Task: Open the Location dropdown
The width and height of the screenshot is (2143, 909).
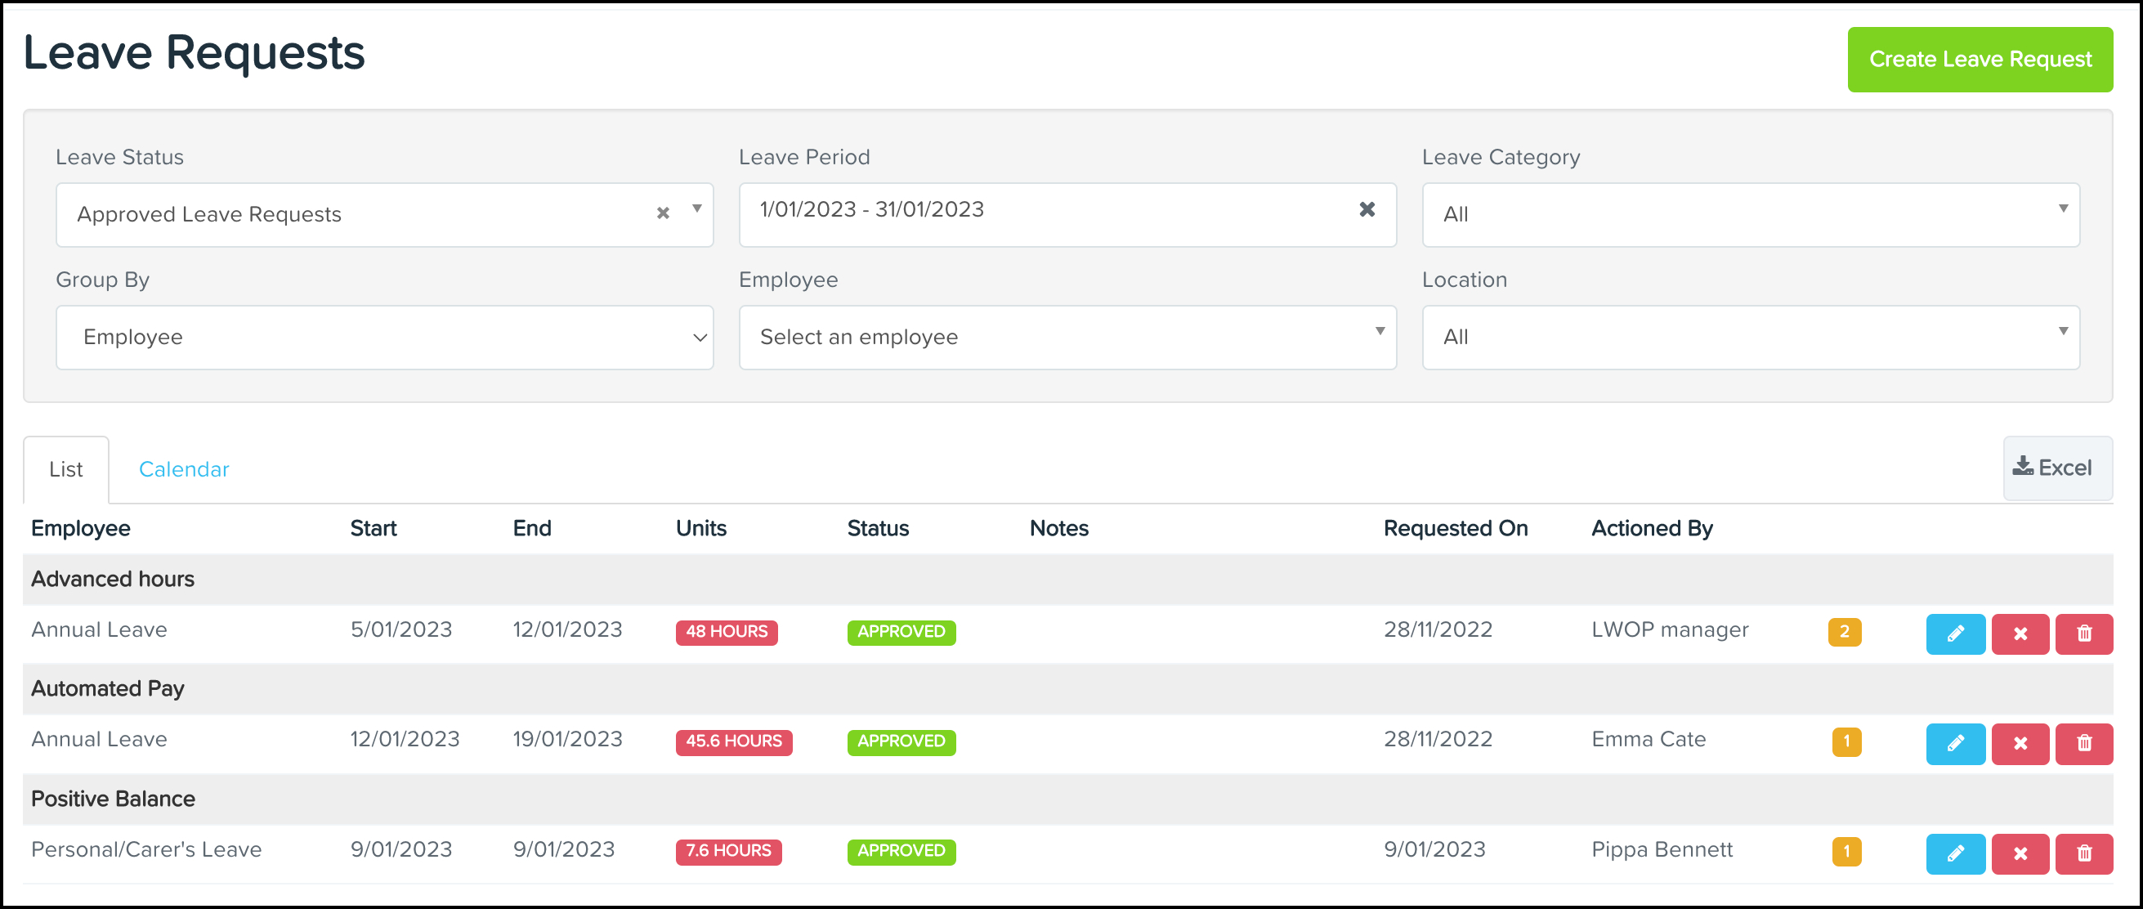Action: coord(1752,337)
